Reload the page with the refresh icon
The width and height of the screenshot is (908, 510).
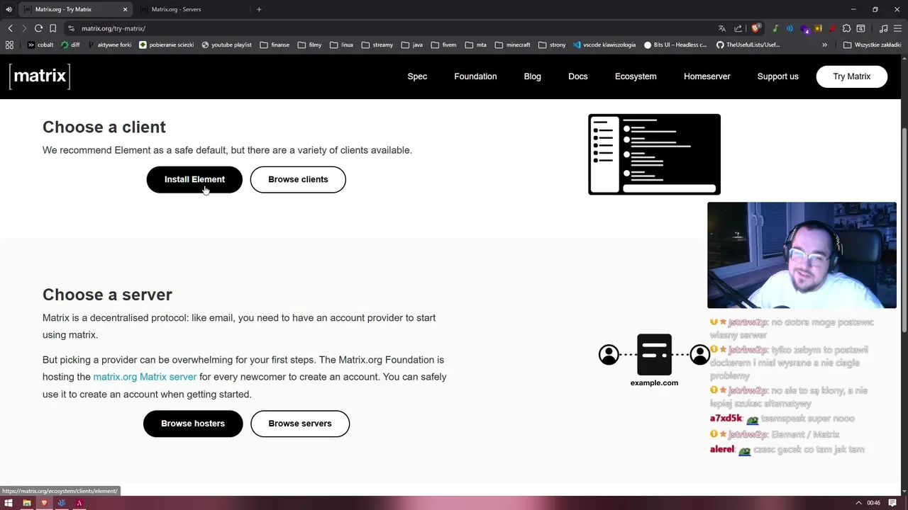click(x=38, y=28)
